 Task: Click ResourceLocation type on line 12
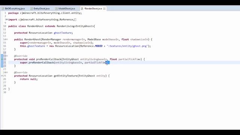point(40,33)
